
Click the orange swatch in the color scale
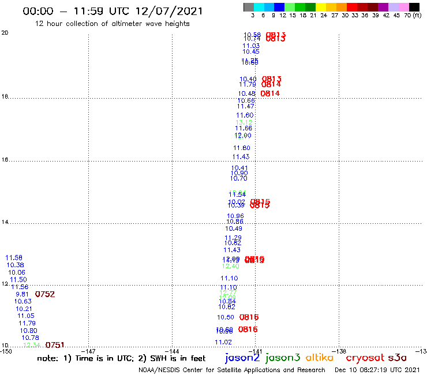point(342,7)
